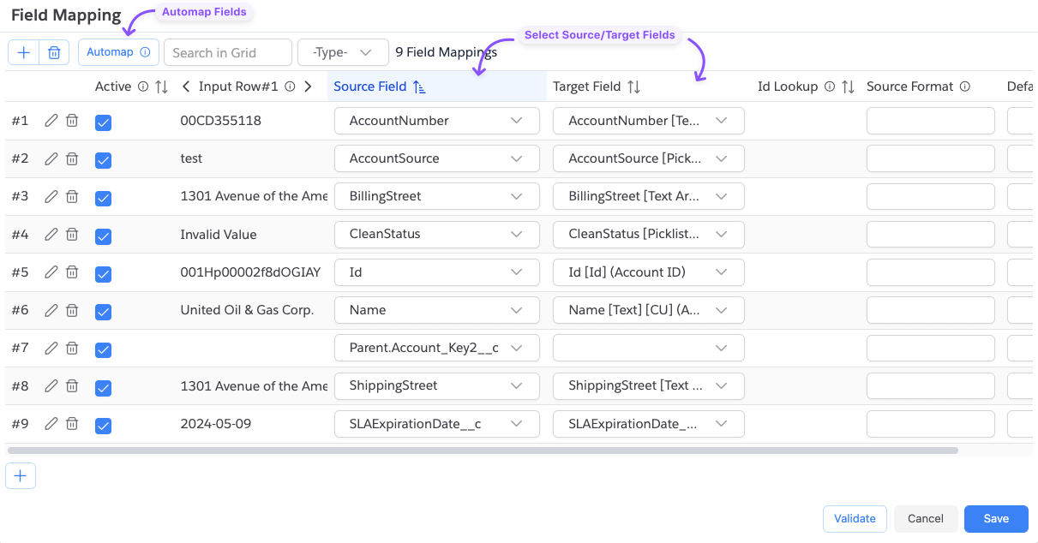
Task: Open the Id source field dropdown
Action: (437, 272)
